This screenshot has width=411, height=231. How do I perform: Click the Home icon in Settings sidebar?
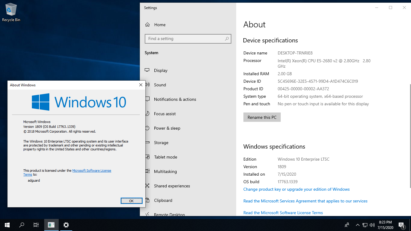click(147, 25)
